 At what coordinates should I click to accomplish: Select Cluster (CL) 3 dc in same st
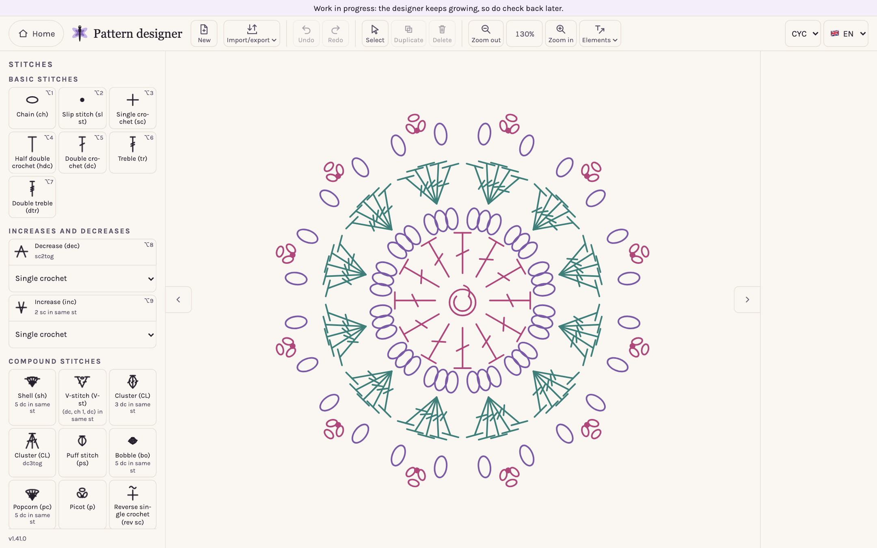pos(133,397)
